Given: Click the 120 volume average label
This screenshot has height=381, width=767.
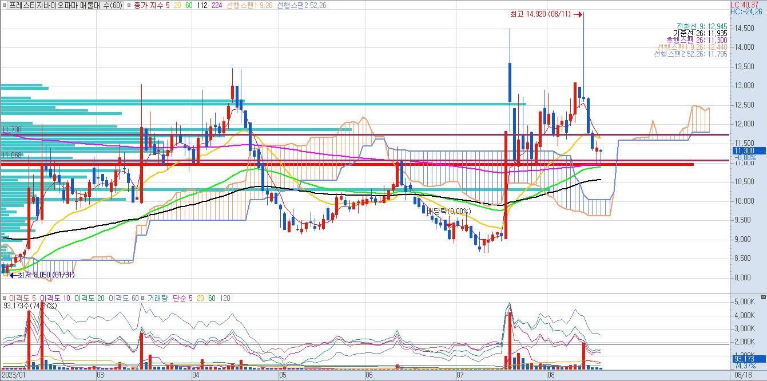Looking at the screenshot, I should (x=225, y=299).
